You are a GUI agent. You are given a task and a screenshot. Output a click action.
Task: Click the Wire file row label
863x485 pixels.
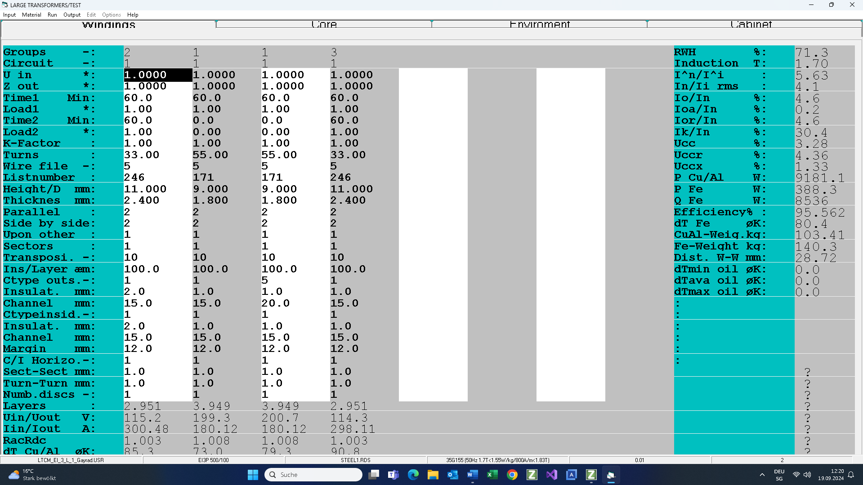49,166
